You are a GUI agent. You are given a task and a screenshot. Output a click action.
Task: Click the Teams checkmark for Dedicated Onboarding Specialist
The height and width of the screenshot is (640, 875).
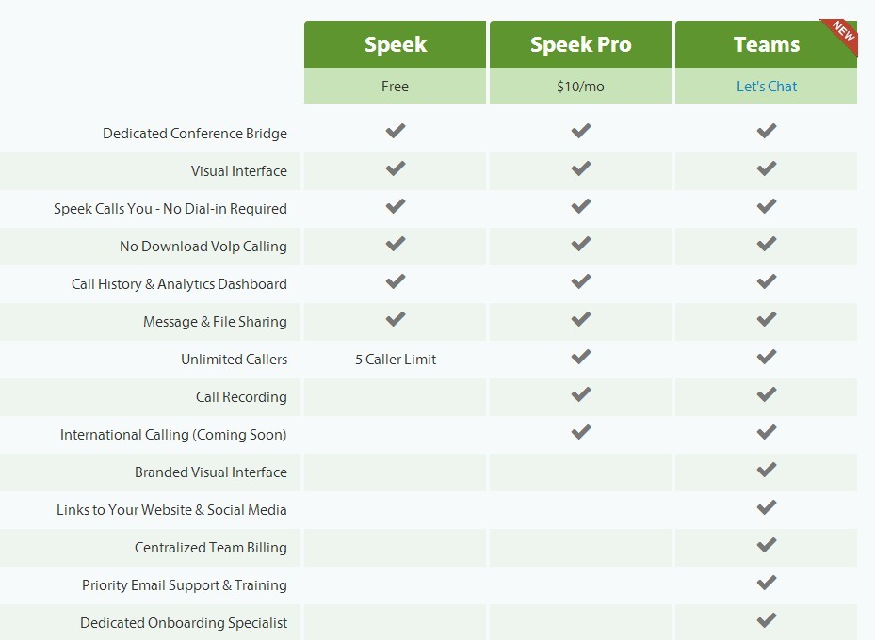[x=766, y=620]
